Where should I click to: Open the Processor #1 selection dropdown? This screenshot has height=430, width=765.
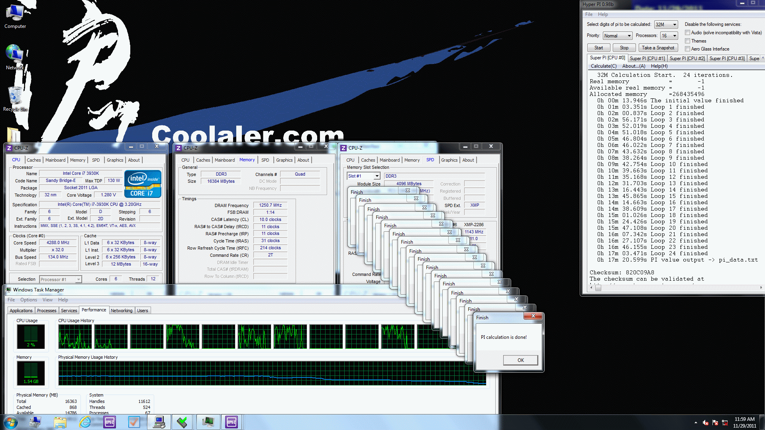click(x=61, y=279)
